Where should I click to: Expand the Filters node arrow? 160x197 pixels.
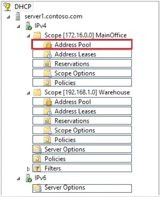28,169
